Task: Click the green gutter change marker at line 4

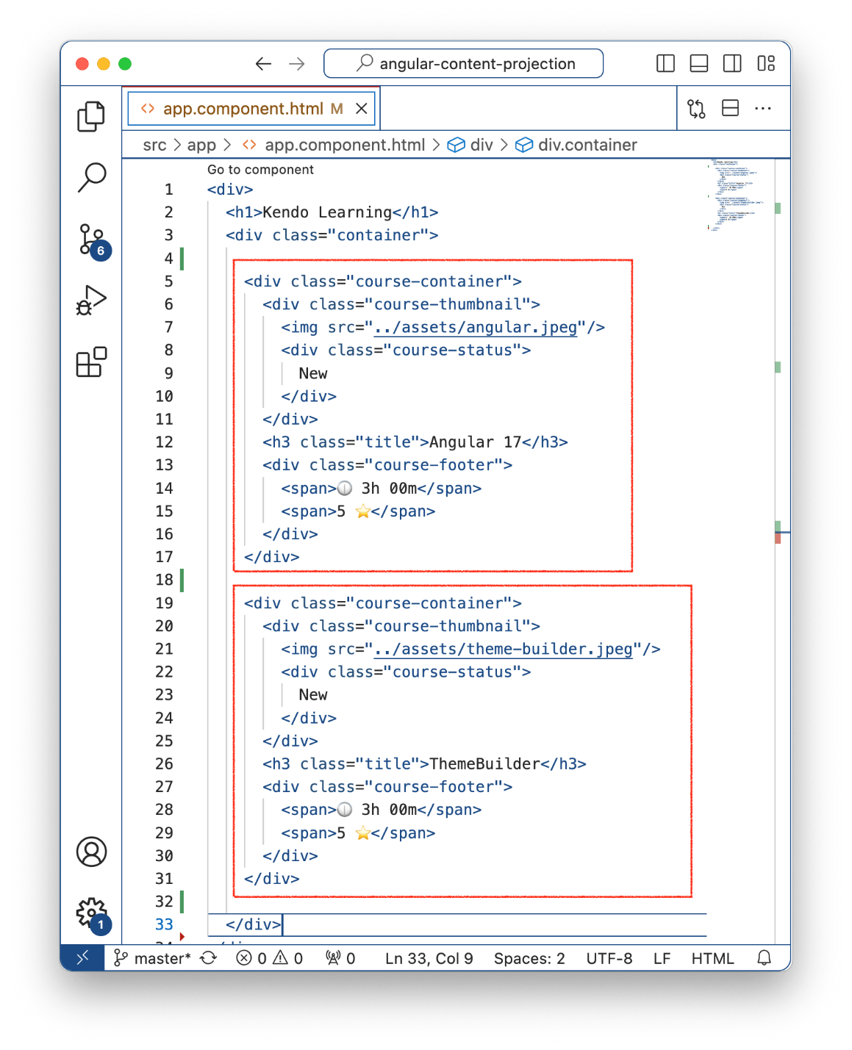Action: (x=182, y=259)
